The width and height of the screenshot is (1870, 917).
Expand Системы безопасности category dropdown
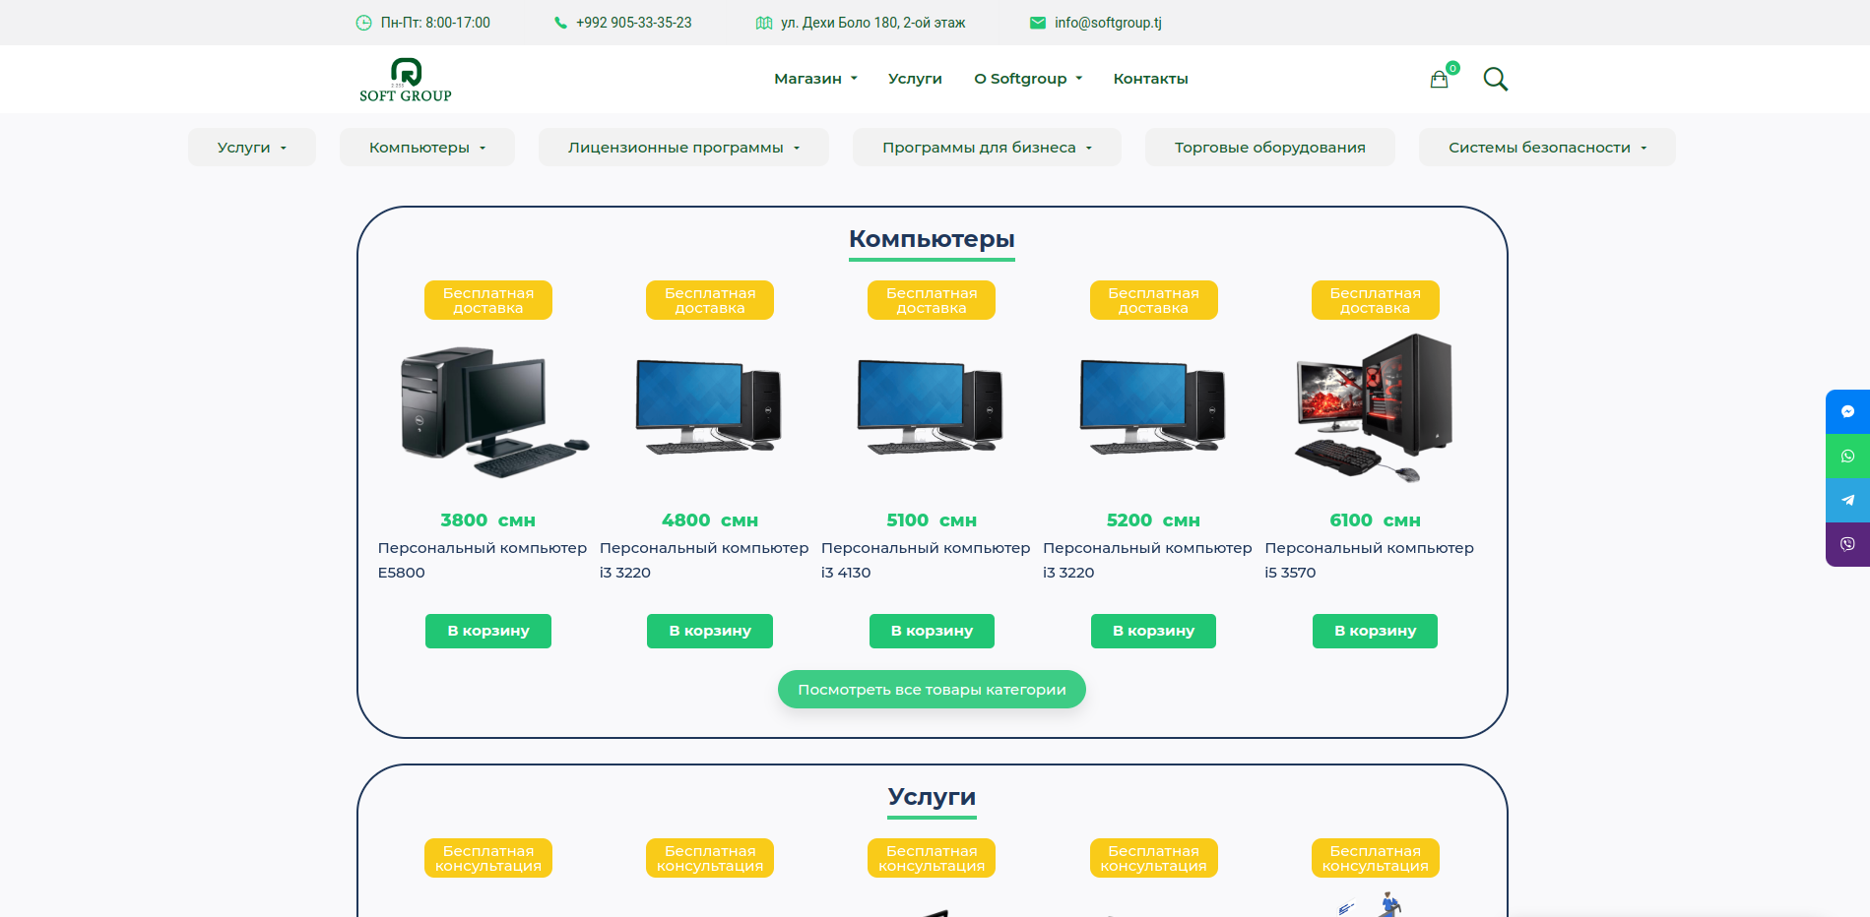pos(1547,148)
